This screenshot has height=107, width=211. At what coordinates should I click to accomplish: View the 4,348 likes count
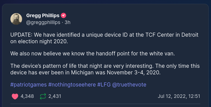click(x=27, y=96)
